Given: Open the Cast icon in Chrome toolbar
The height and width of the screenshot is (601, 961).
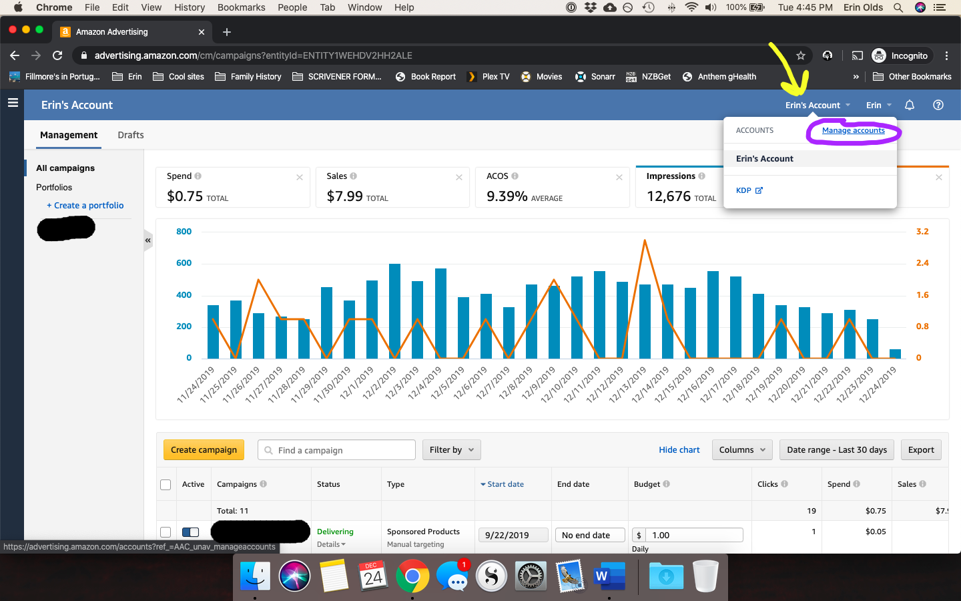Looking at the screenshot, I should 858,55.
